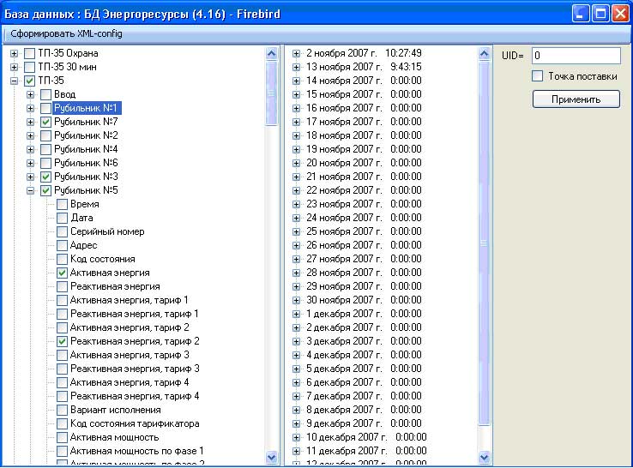Viewport: 633px width, 468px height.
Task: Click the left tree scroll-down arrow
Action: pyautogui.click(x=272, y=457)
